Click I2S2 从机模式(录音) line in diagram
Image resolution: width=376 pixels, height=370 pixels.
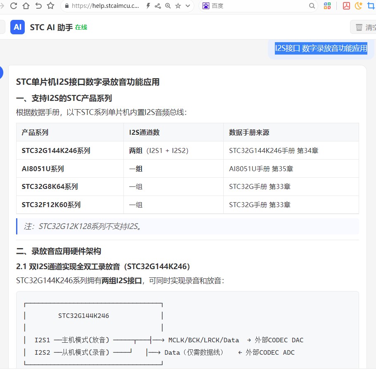[x=72, y=353]
